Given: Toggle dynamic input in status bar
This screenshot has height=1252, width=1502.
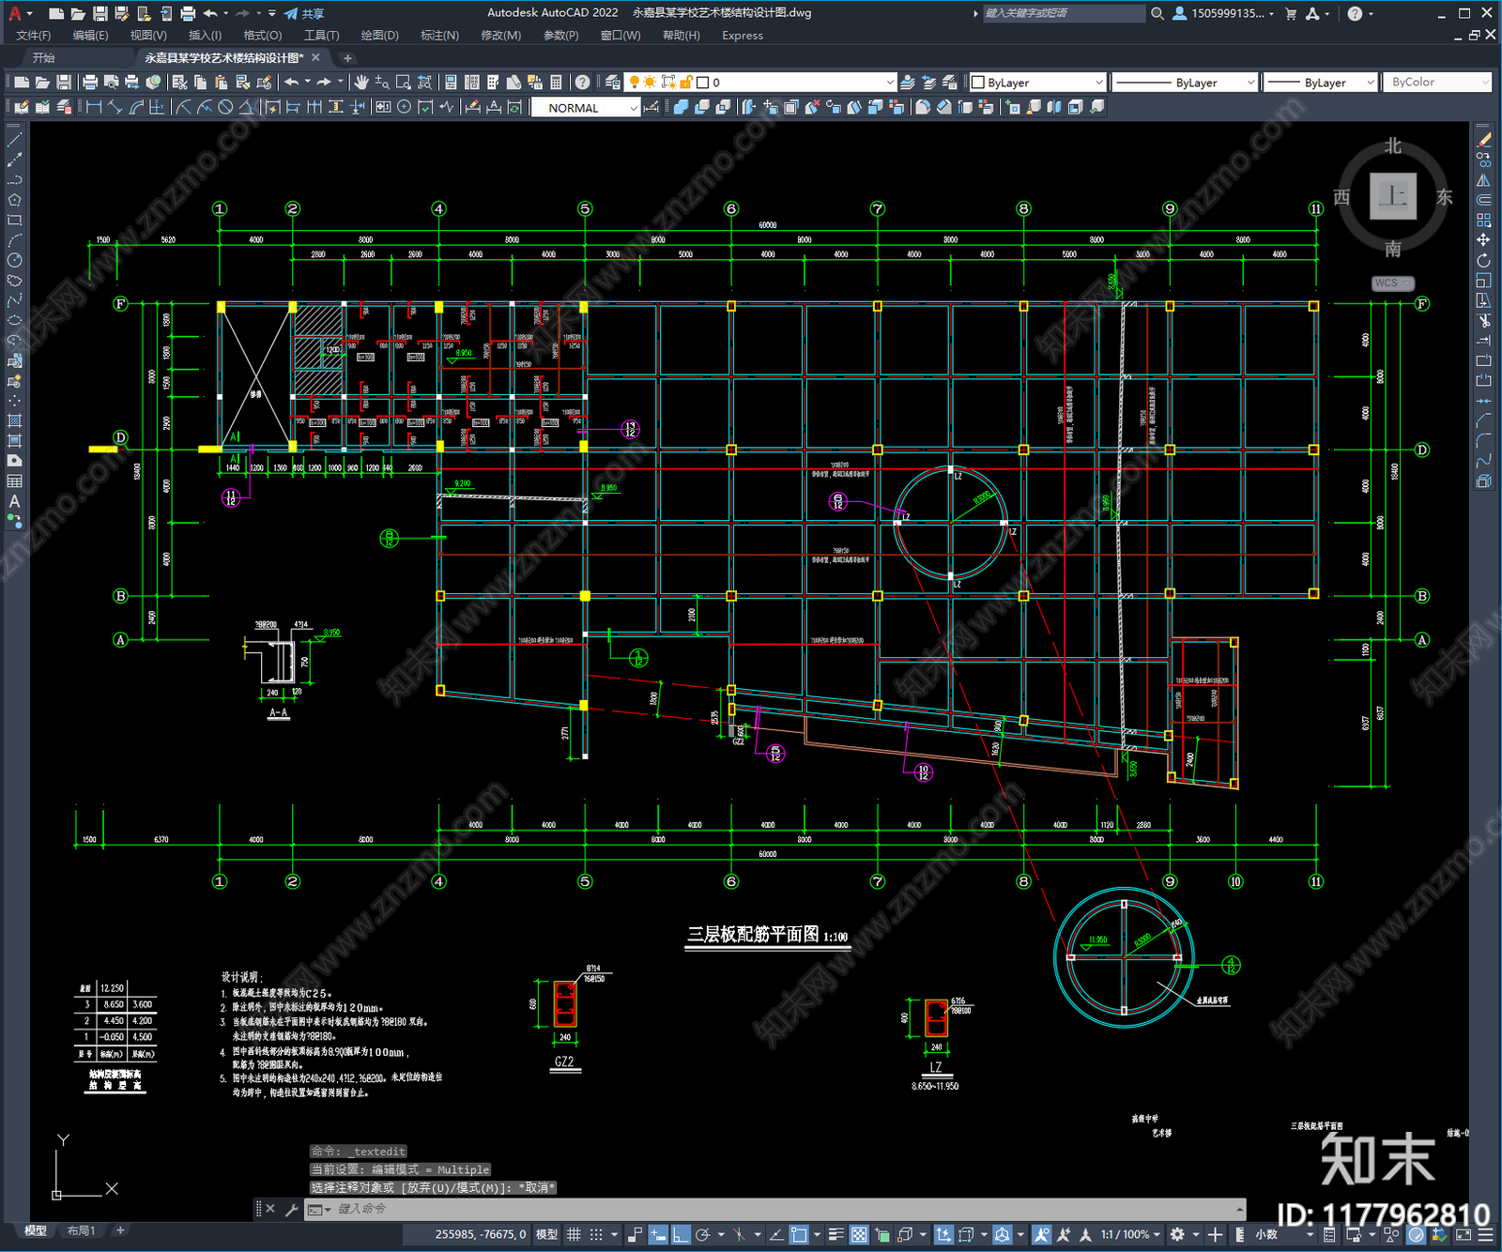Looking at the screenshot, I should coord(658,1234).
